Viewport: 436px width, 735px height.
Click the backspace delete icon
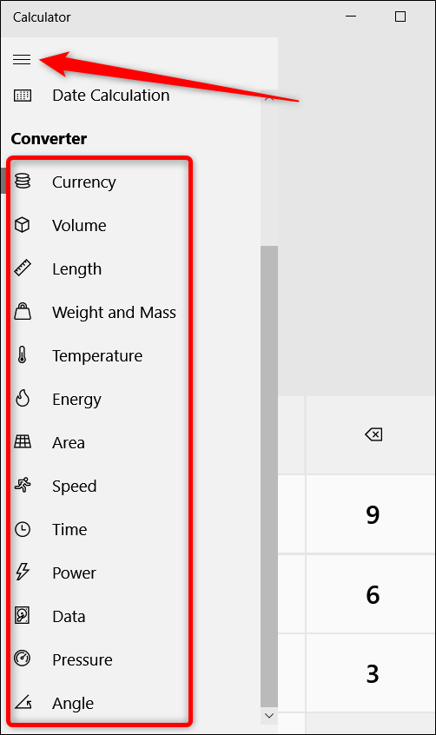[x=373, y=434]
